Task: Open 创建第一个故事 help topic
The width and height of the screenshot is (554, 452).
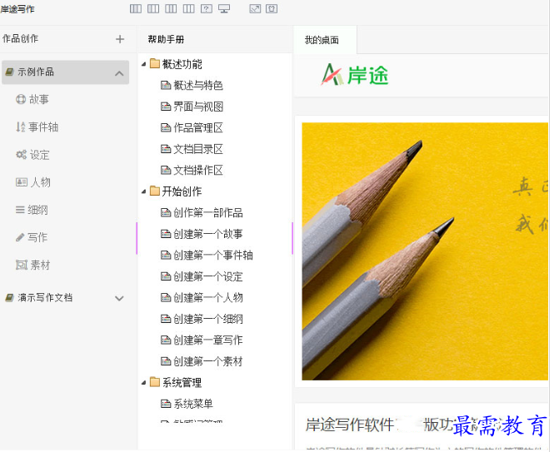Action: tap(207, 234)
